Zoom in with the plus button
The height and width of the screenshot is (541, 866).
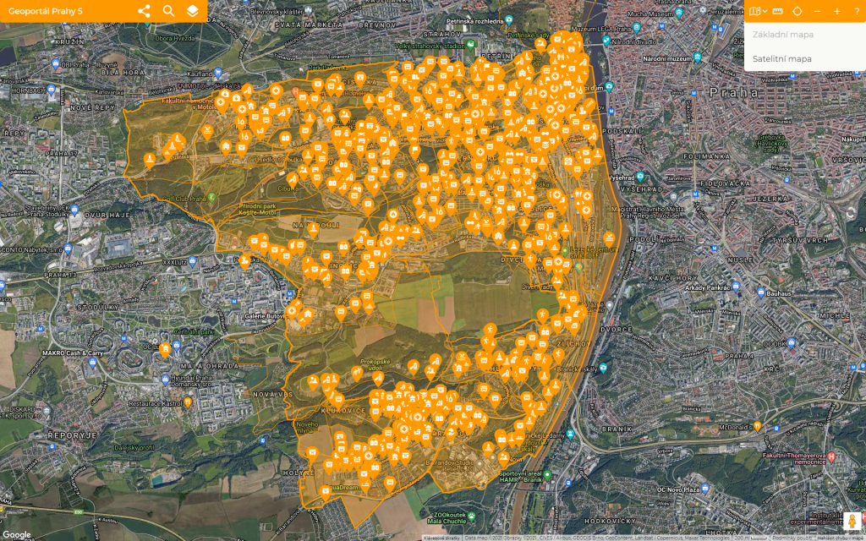tap(836, 11)
